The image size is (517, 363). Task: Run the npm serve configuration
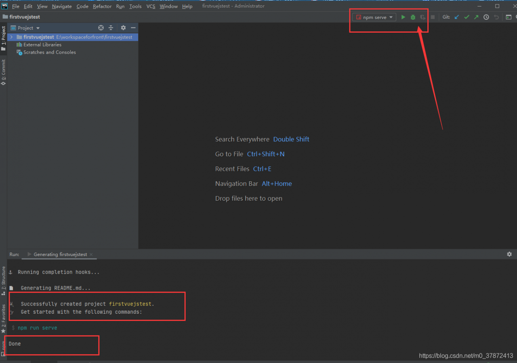(x=403, y=17)
